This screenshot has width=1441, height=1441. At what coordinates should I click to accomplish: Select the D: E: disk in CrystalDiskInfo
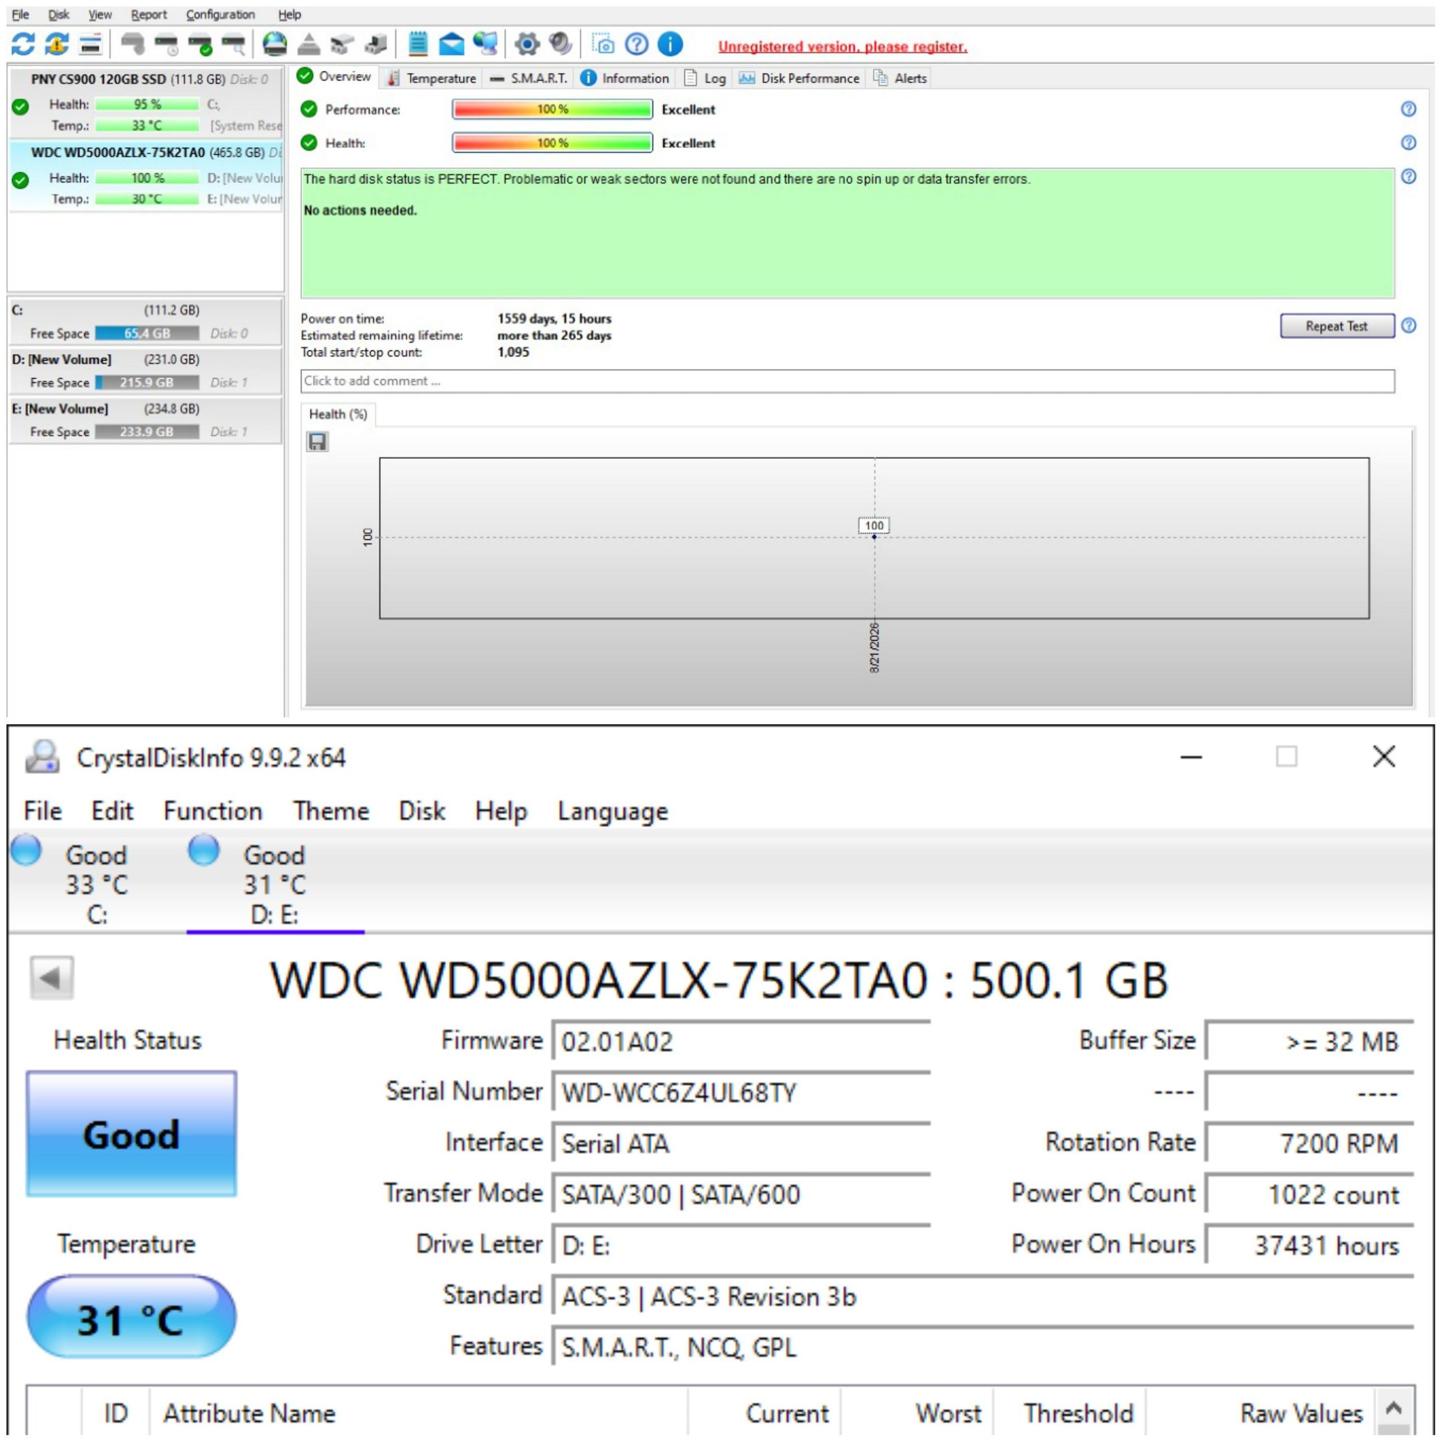point(274,884)
